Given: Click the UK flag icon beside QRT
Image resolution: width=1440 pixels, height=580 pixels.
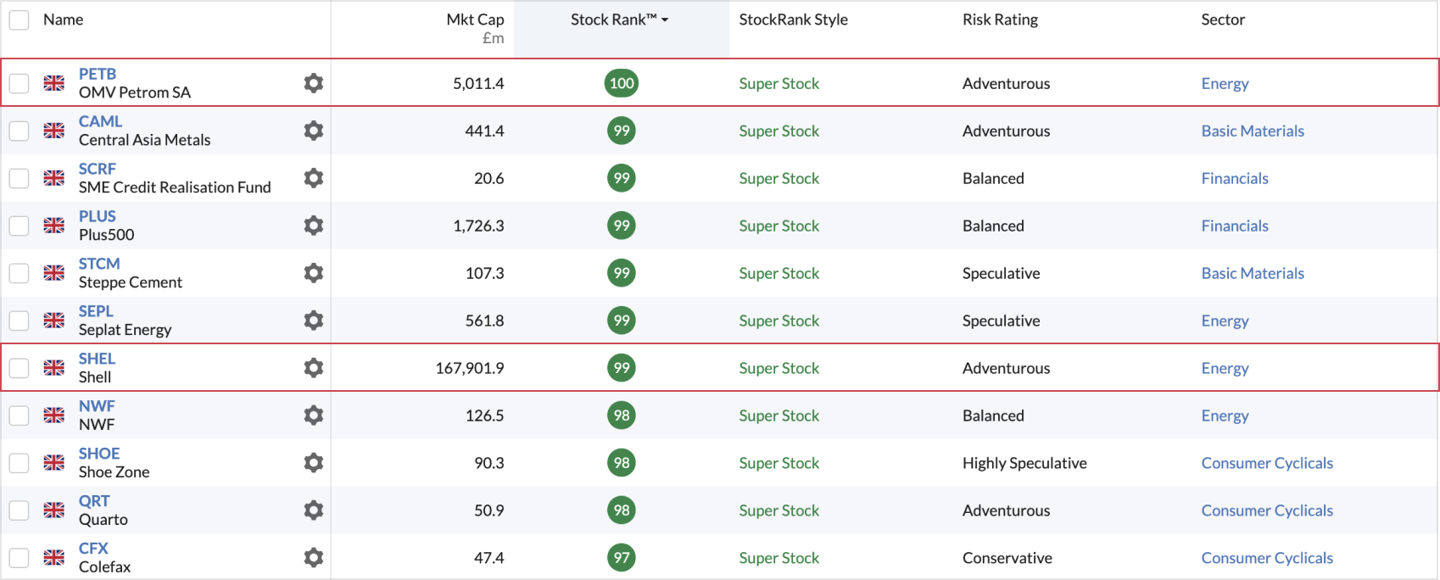Looking at the screenshot, I should click(x=54, y=510).
